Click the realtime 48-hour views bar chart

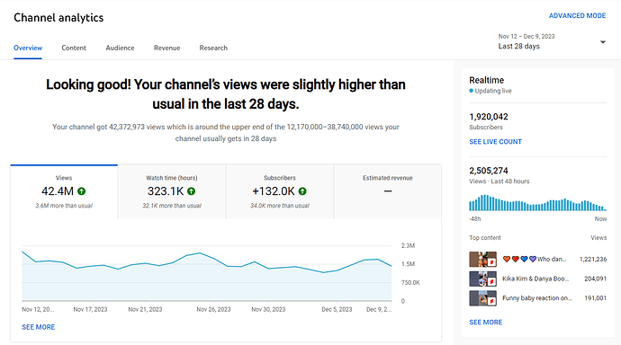coord(538,203)
